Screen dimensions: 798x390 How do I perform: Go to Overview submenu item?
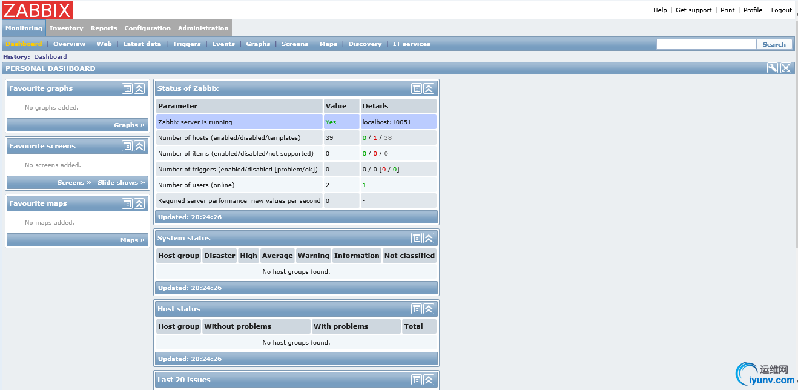point(69,44)
